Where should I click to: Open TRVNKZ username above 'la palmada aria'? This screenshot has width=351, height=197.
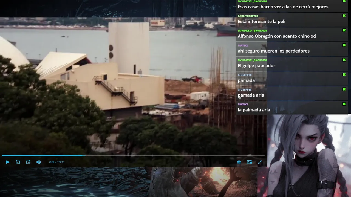point(243,105)
